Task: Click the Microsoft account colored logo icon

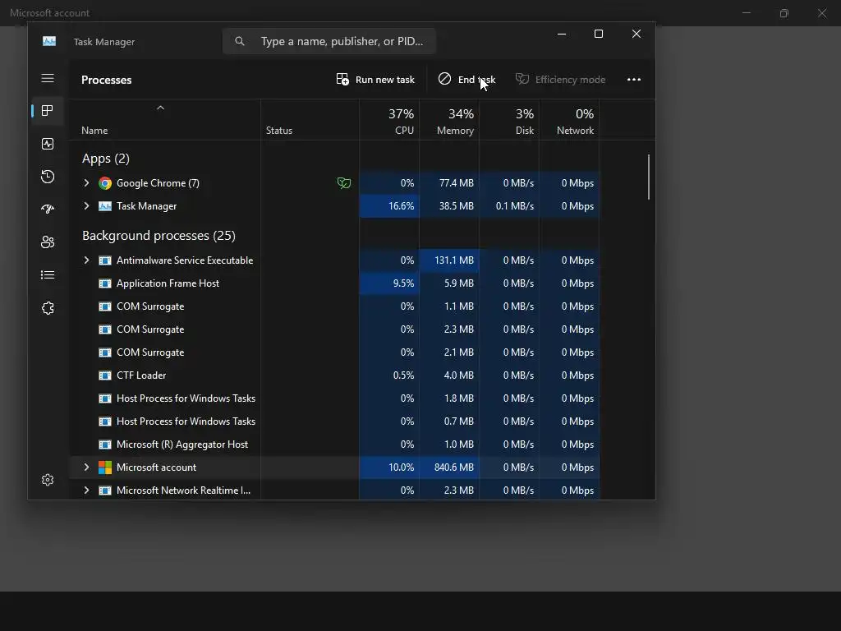Action: coord(105,467)
